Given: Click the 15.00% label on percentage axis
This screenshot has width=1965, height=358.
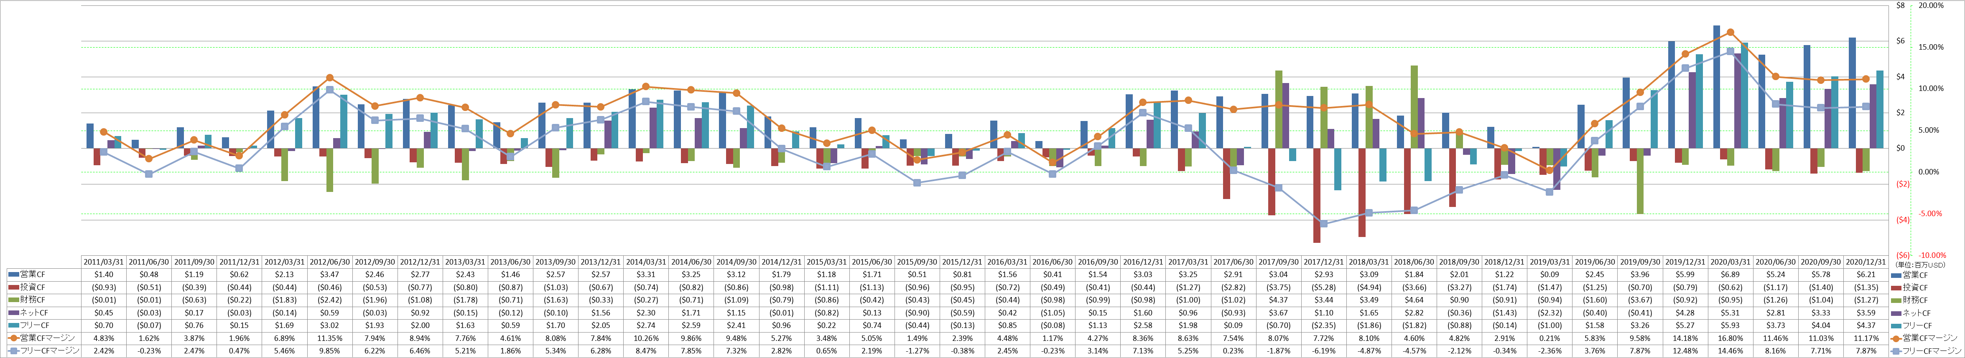Looking at the screenshot, I should click(1932, 46).
